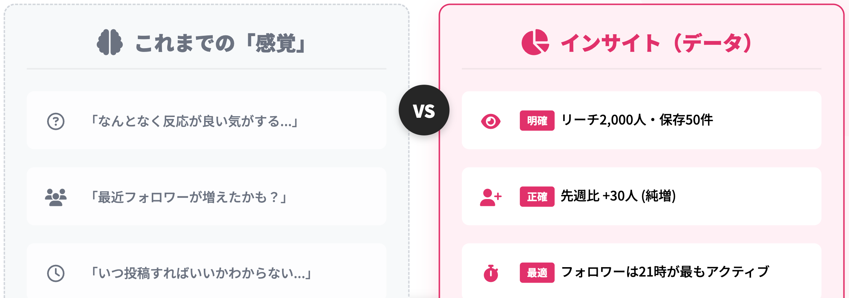Click text 「なんとなく反応が良い気がする...」
849x298 pixels.
(x=194, y=122)
